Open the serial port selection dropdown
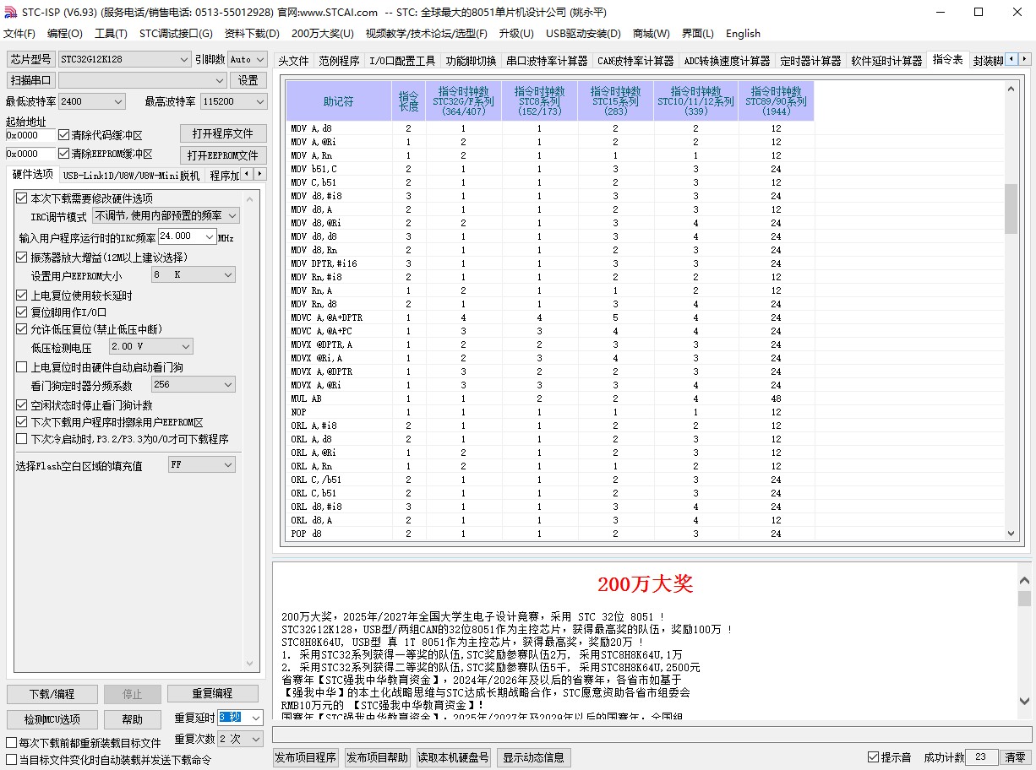 [x=143, y=80]
